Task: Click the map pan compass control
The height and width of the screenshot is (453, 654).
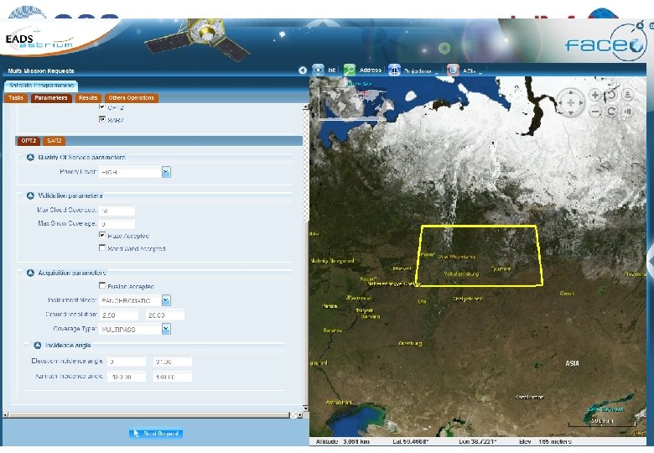Action: (571, 102)
